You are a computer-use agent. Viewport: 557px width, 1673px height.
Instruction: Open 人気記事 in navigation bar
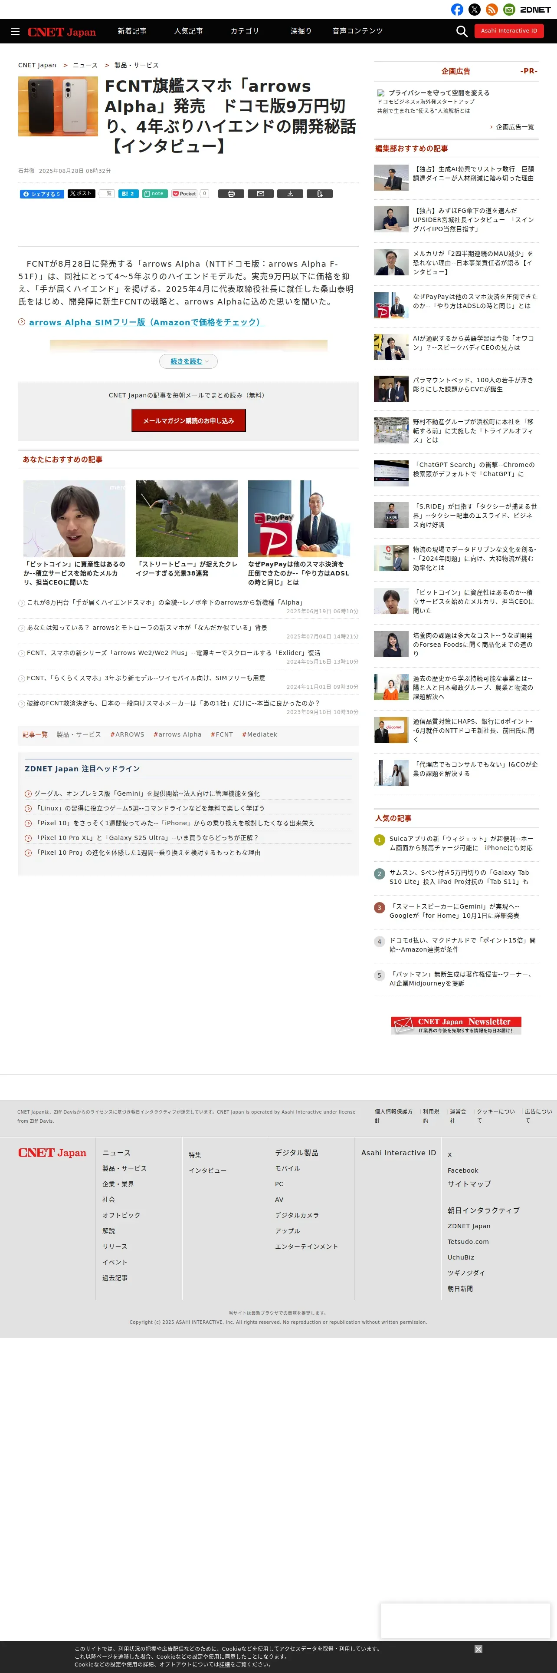(188, 31)
